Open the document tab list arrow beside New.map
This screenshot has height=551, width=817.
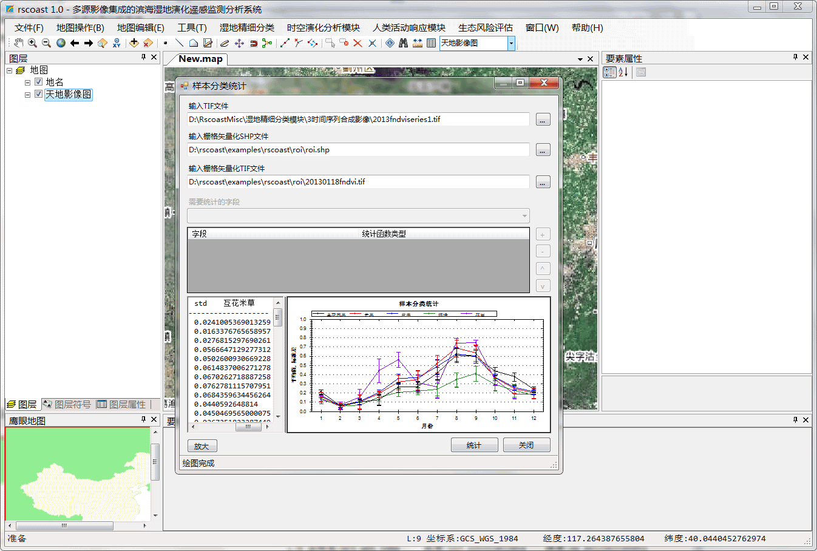(580, 59)
